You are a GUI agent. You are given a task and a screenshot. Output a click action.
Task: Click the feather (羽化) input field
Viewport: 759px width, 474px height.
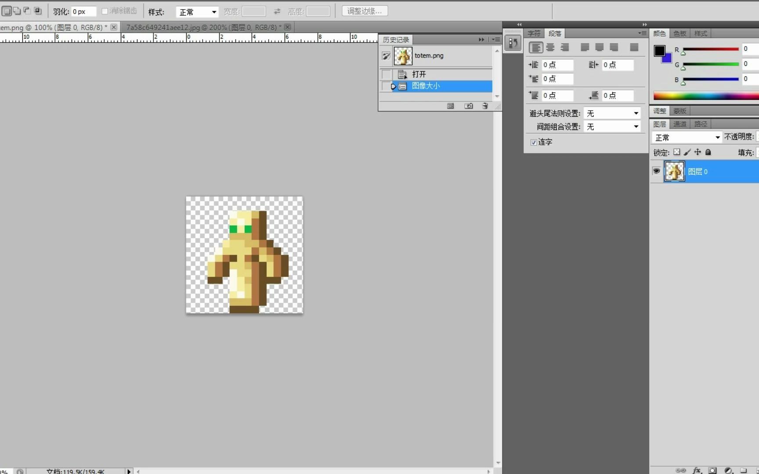83,12
